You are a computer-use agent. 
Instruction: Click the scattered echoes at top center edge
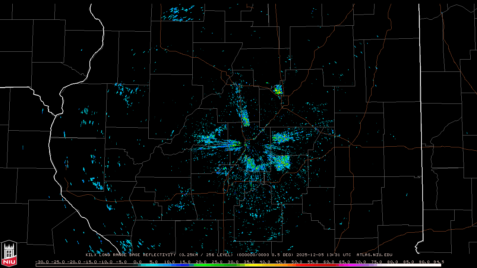178,13
